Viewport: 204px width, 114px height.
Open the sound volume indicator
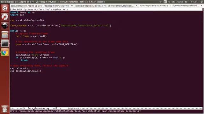(186, 2)
